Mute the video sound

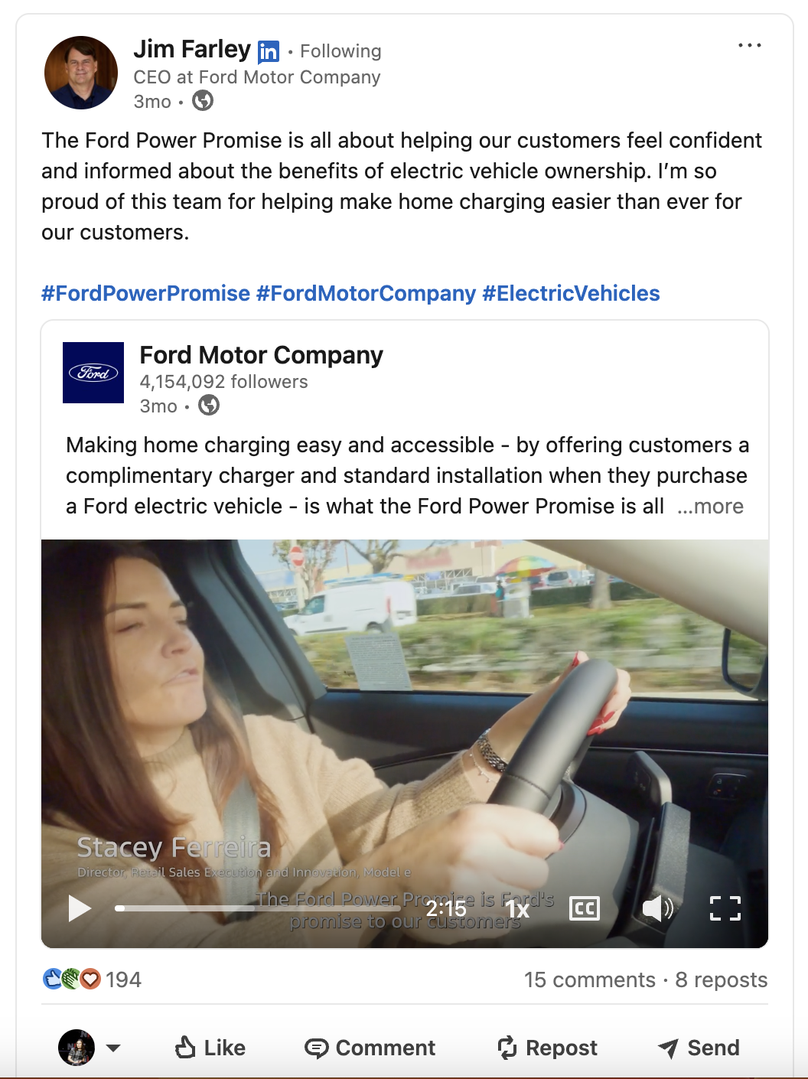coord(656,908)
